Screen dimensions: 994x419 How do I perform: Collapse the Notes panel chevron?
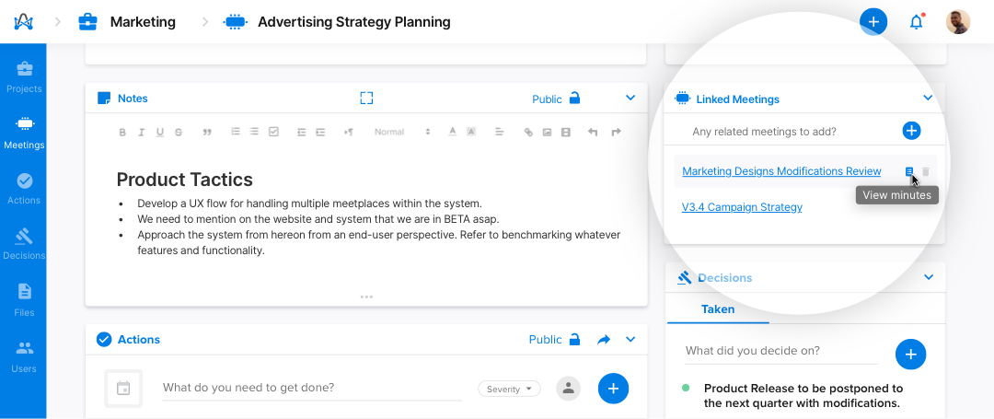point(630,99)
